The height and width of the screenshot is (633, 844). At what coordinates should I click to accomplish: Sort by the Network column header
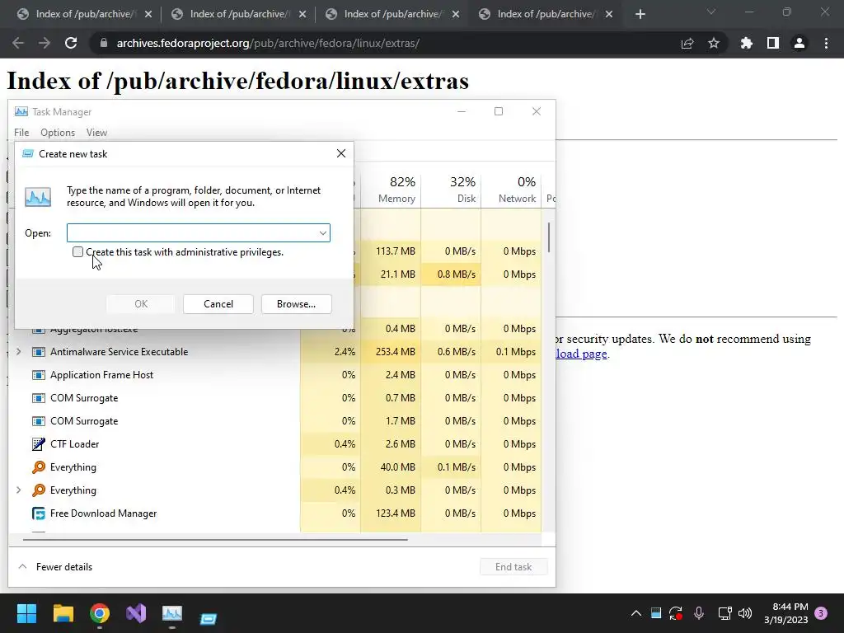coord(511,190)
